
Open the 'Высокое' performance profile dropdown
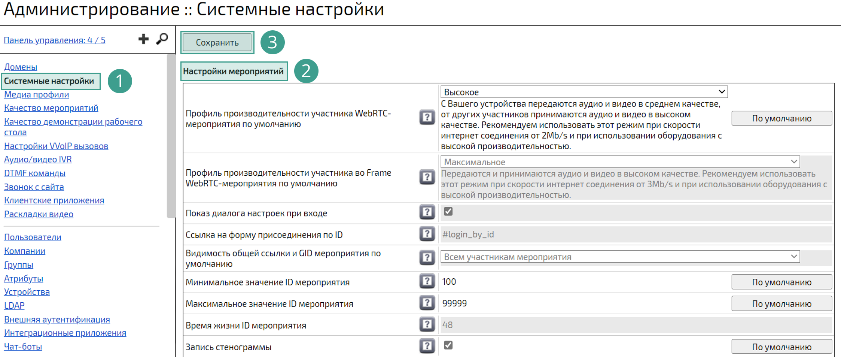pyautogui.click(x=584, y=92)
